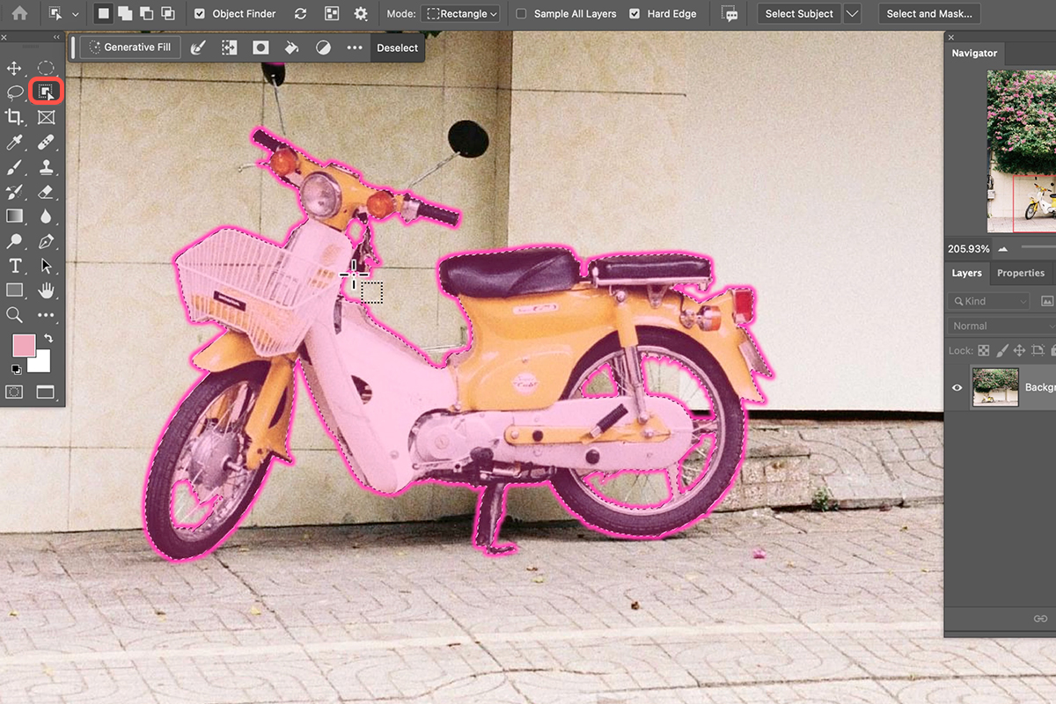This screenshot has width=1056, height=704.
Task: Select the History Brush tool
Action: click(x=14, y=191)
